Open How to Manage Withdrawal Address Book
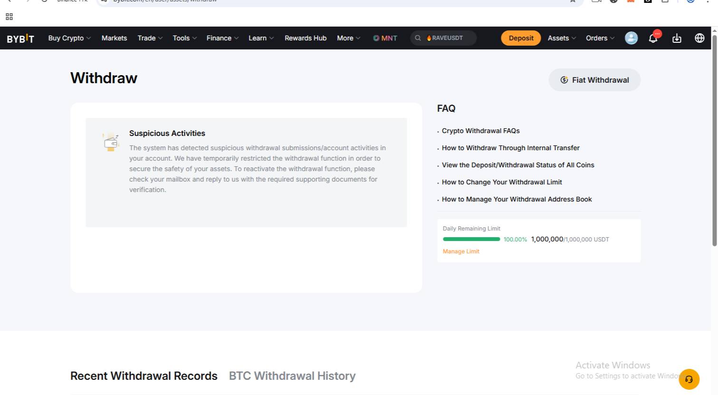 point(517,199)
